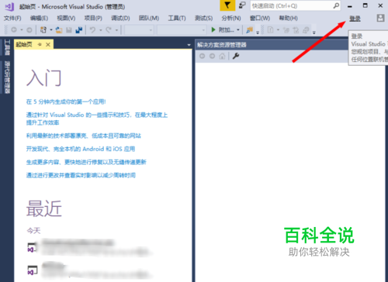
Task: Expand the dropdown after the page icon
Action: [x=278, y=30]
